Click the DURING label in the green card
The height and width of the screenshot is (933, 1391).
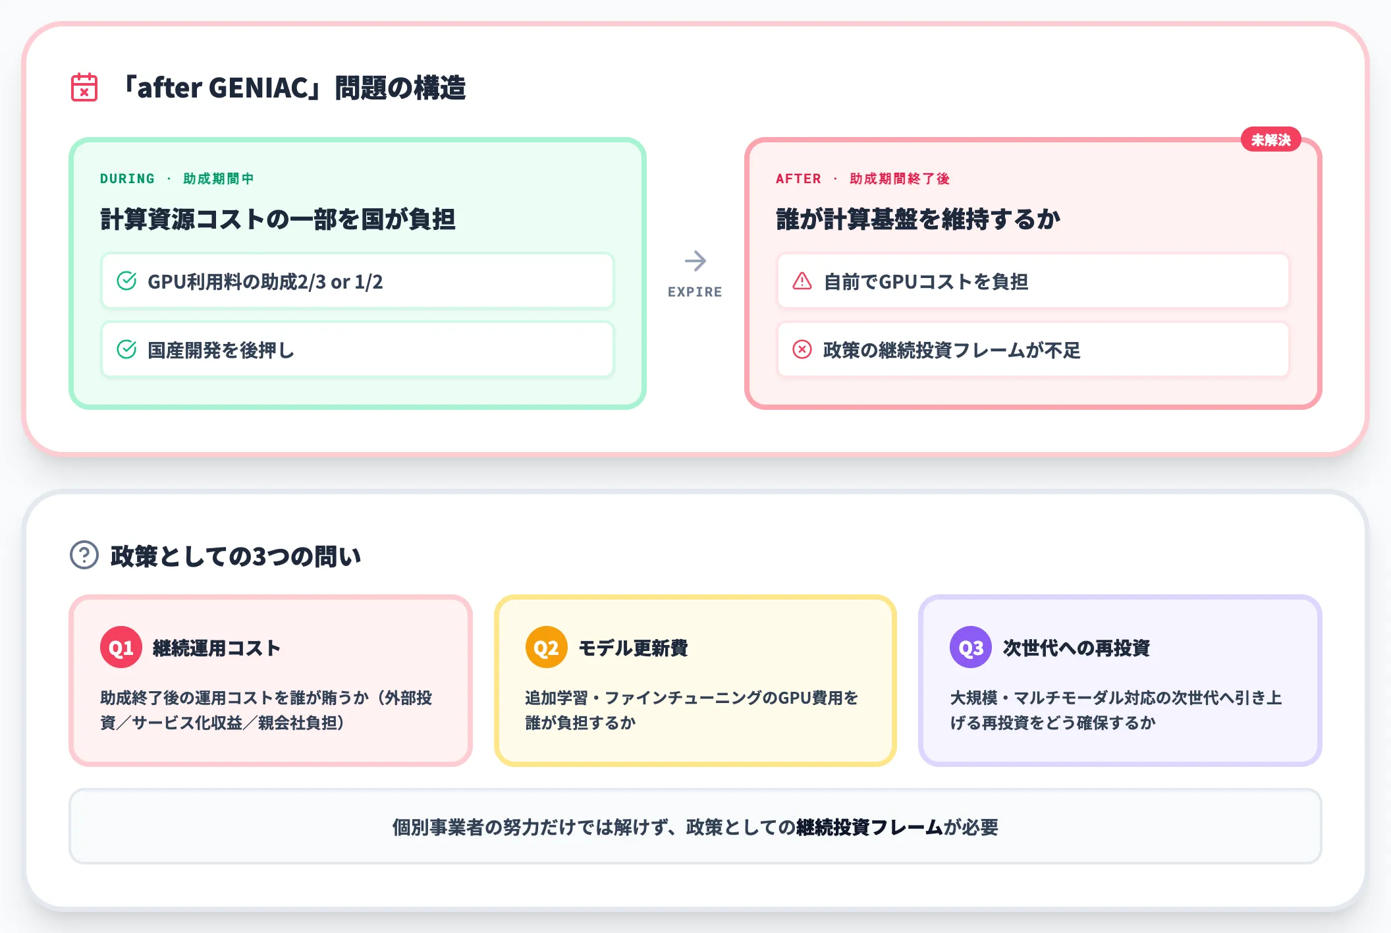(x=127, y=179)
